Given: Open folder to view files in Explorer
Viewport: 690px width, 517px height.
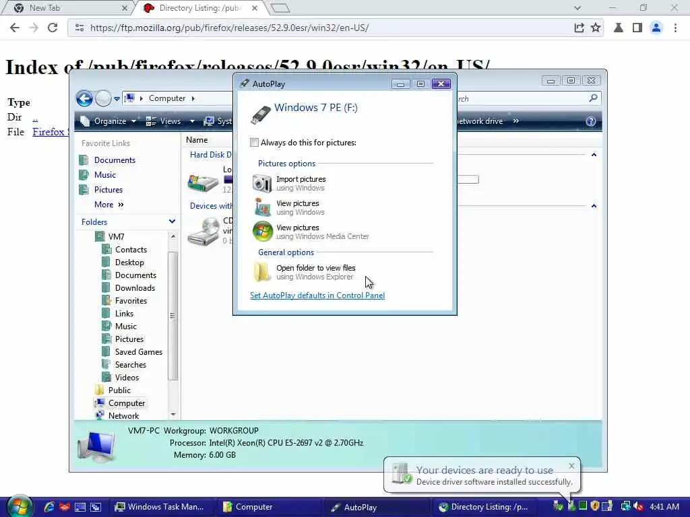Looking at the screenshot, I should (305, 272).
